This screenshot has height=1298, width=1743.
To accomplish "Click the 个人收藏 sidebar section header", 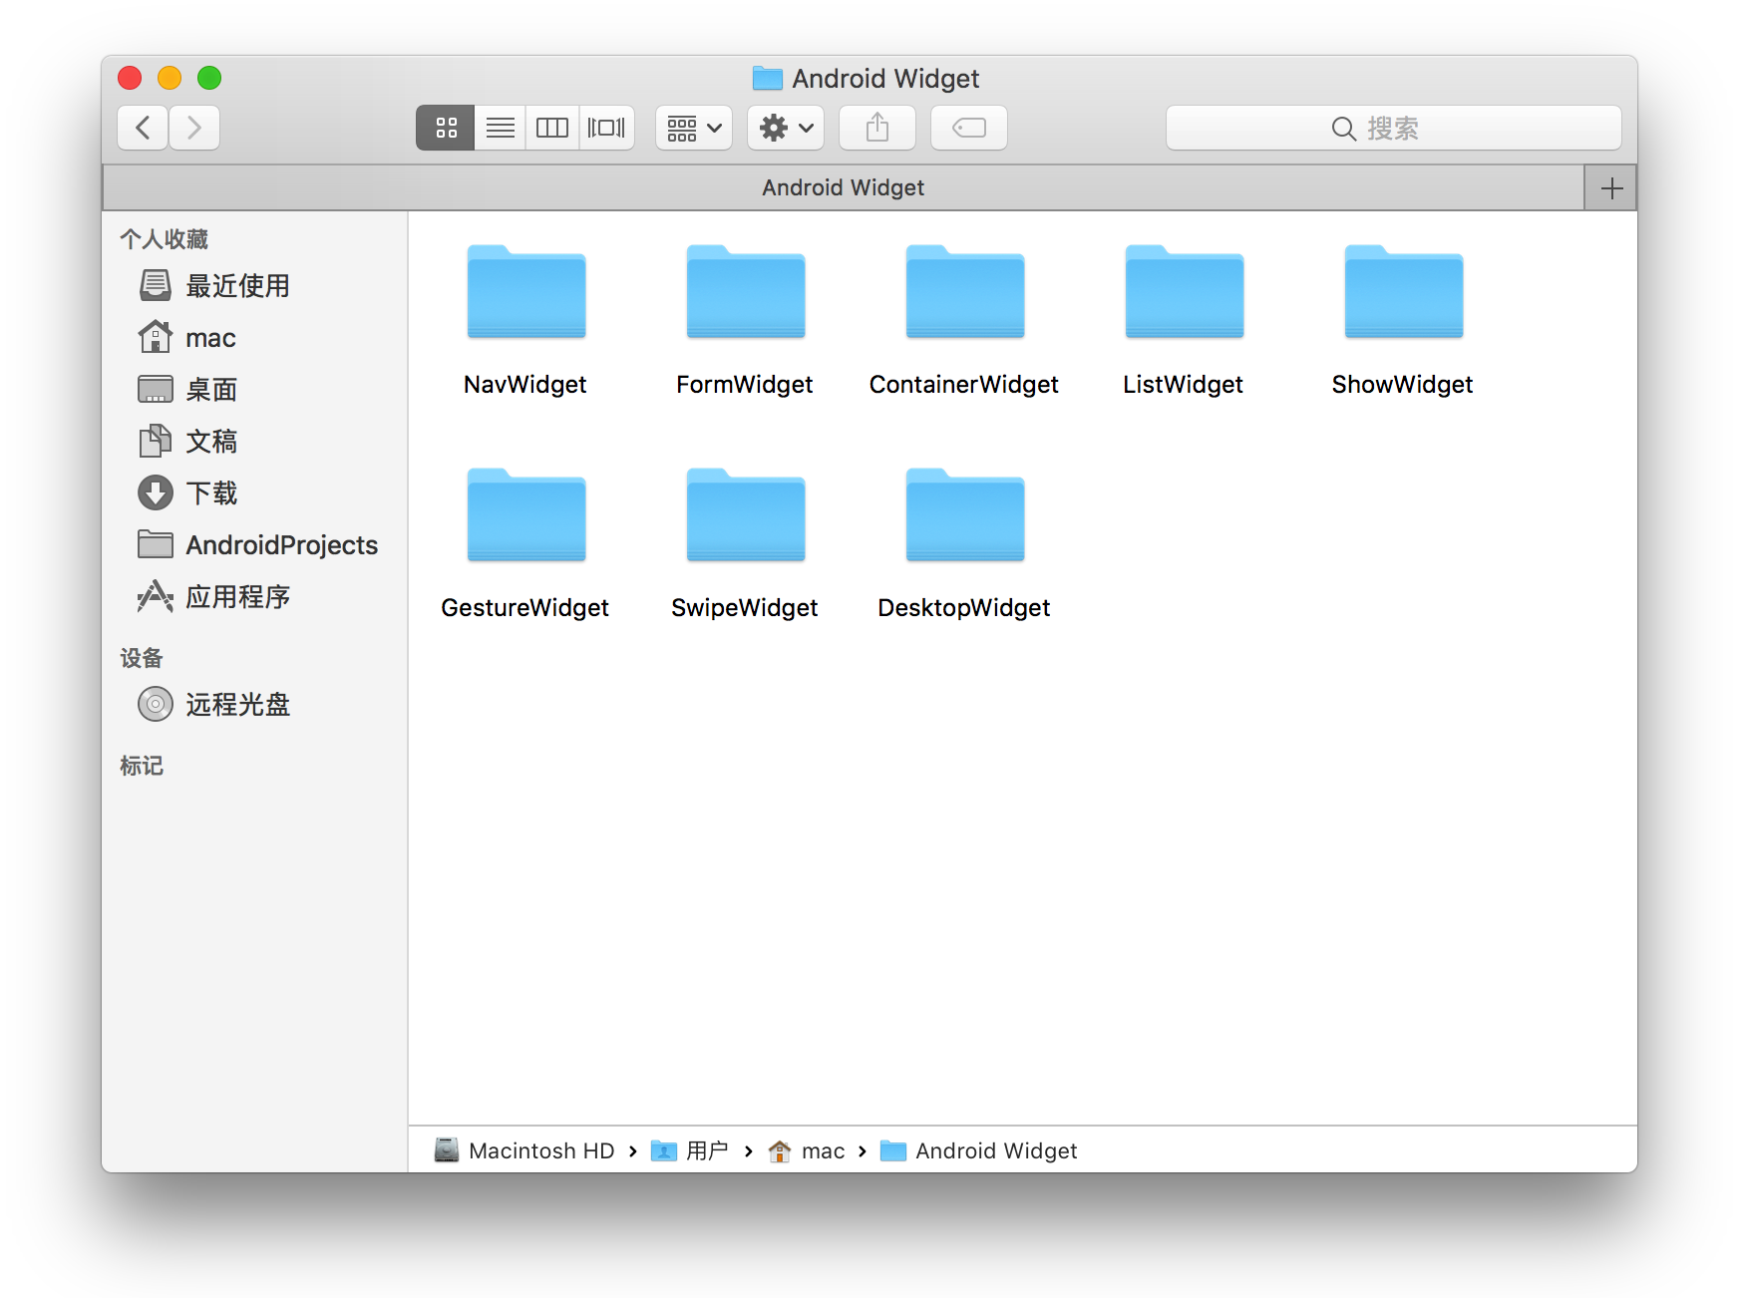I will [165, 239].
